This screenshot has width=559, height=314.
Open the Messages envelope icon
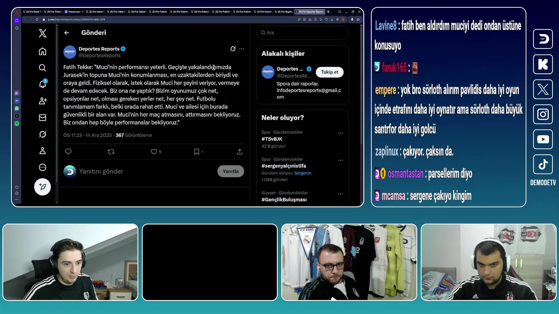42,117
